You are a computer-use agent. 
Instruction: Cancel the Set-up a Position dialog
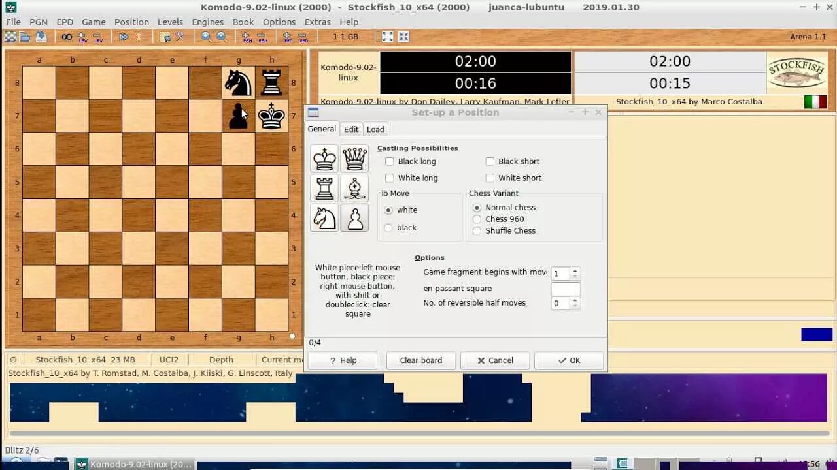(x=495, y=360)
